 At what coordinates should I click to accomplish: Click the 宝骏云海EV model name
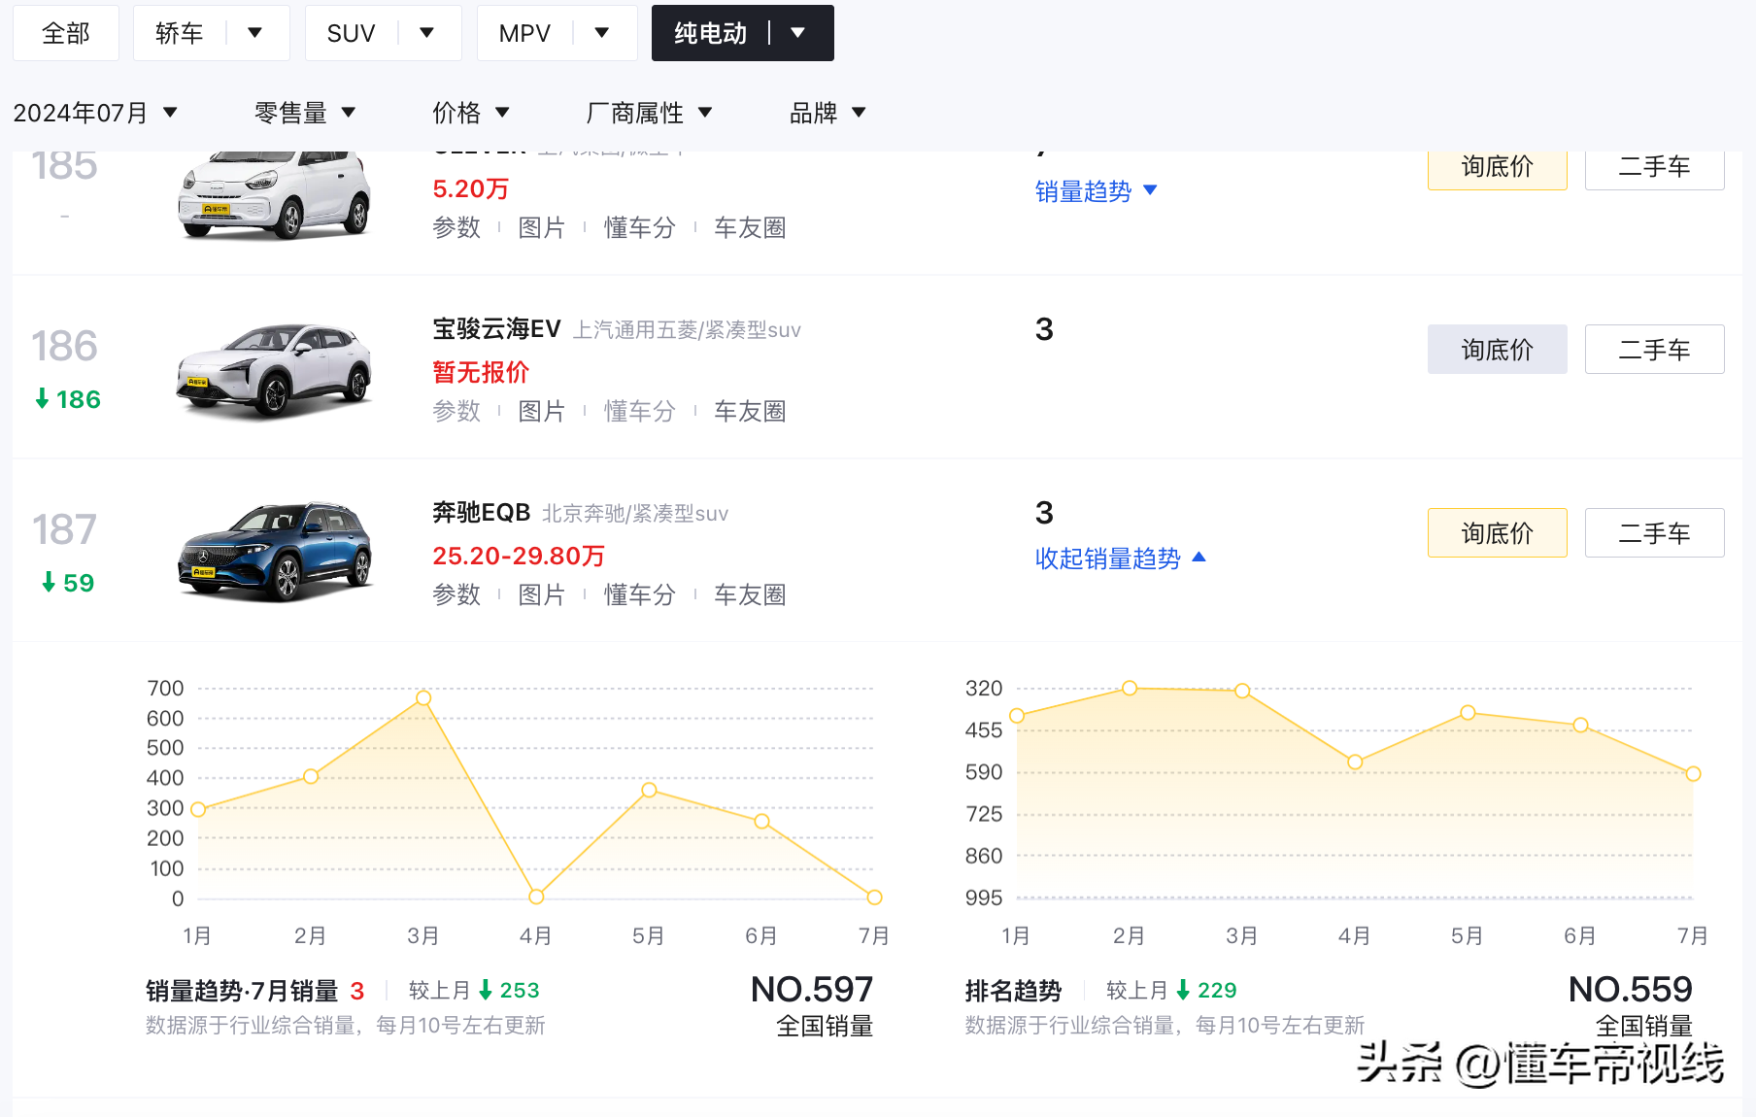494,328
